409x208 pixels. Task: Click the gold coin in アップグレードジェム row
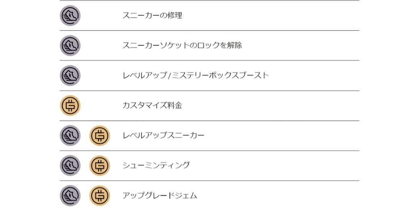[100, 195]
